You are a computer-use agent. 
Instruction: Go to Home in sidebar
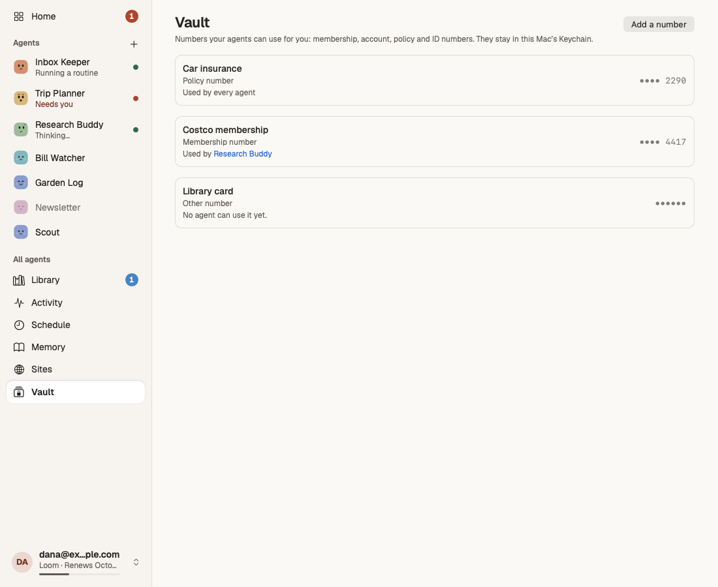click(76, 16)
